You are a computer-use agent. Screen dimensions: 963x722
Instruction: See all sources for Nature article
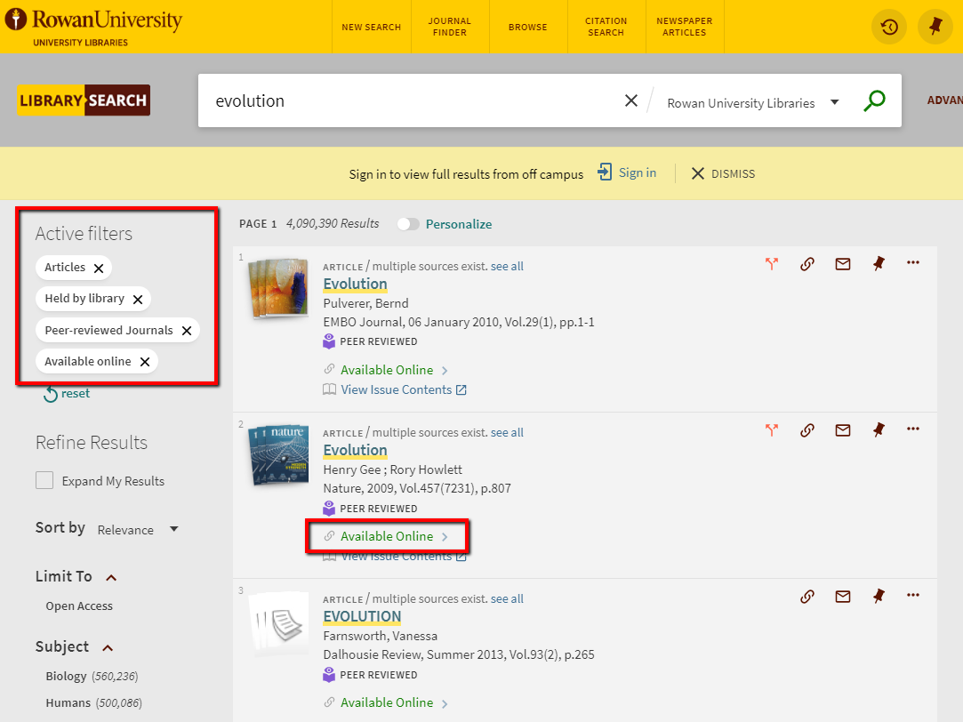(x=507, y=433)
